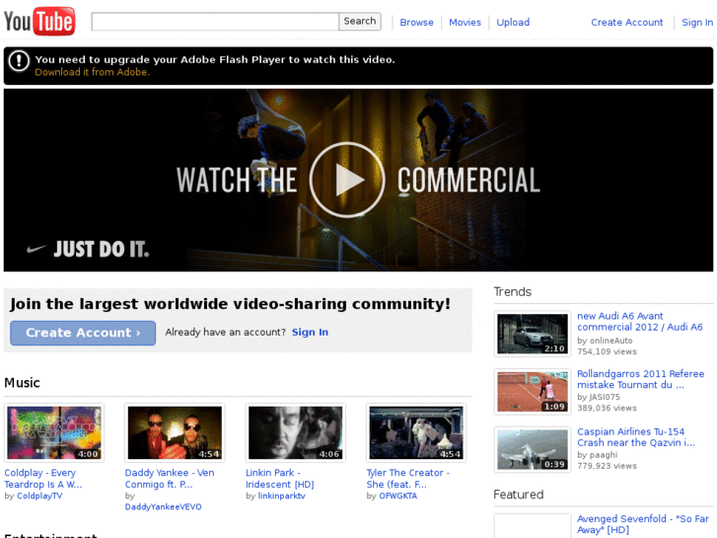
Task: Open the Daddy Yankee video thumbnail
Action: coord(175,432)
